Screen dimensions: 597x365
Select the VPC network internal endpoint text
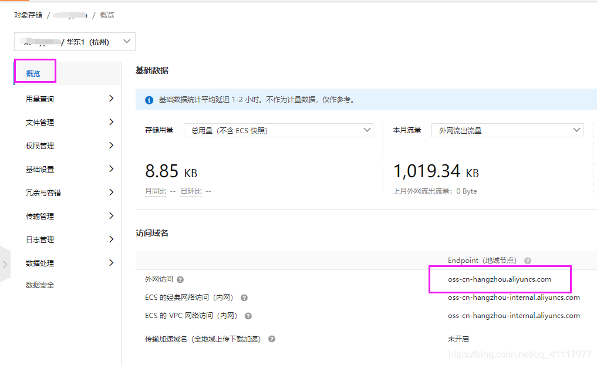pos(514,316)
